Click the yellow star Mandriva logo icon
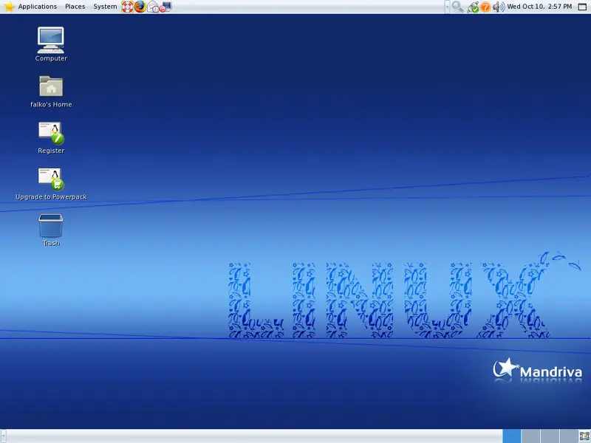The image size is (591, 443). coord(9,7)
